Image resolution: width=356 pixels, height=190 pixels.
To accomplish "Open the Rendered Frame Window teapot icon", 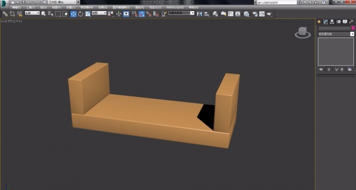I will tap(262, 14).
